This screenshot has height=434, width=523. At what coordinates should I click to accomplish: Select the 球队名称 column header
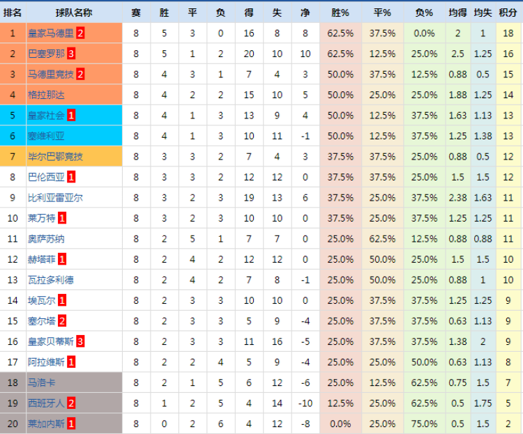74,12
